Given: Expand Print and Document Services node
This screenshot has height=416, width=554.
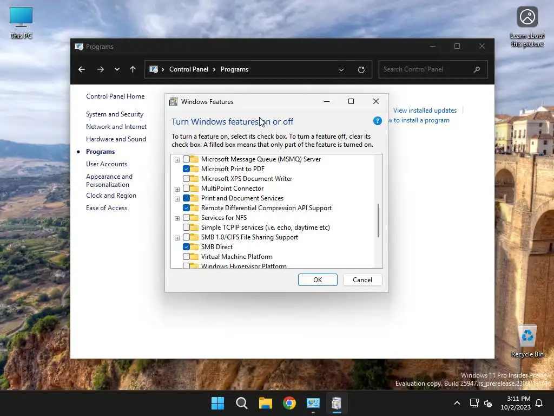Looking at the screenshot, I should point(177,199).
